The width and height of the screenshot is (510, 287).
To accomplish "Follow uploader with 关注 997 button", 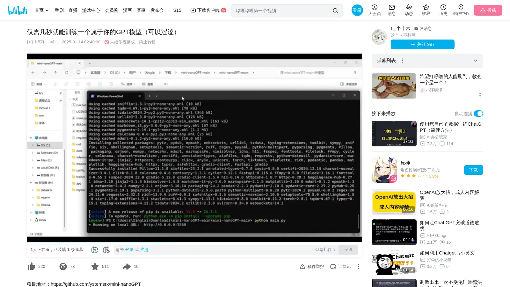I will coord(423,44).
